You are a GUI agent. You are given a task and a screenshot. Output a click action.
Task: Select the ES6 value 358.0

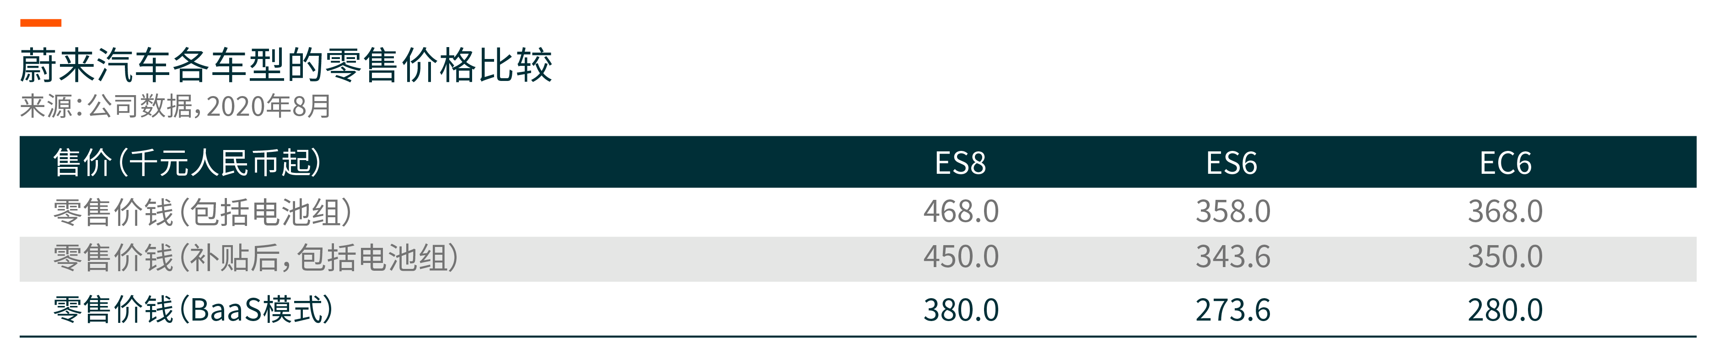[1233, 212]
